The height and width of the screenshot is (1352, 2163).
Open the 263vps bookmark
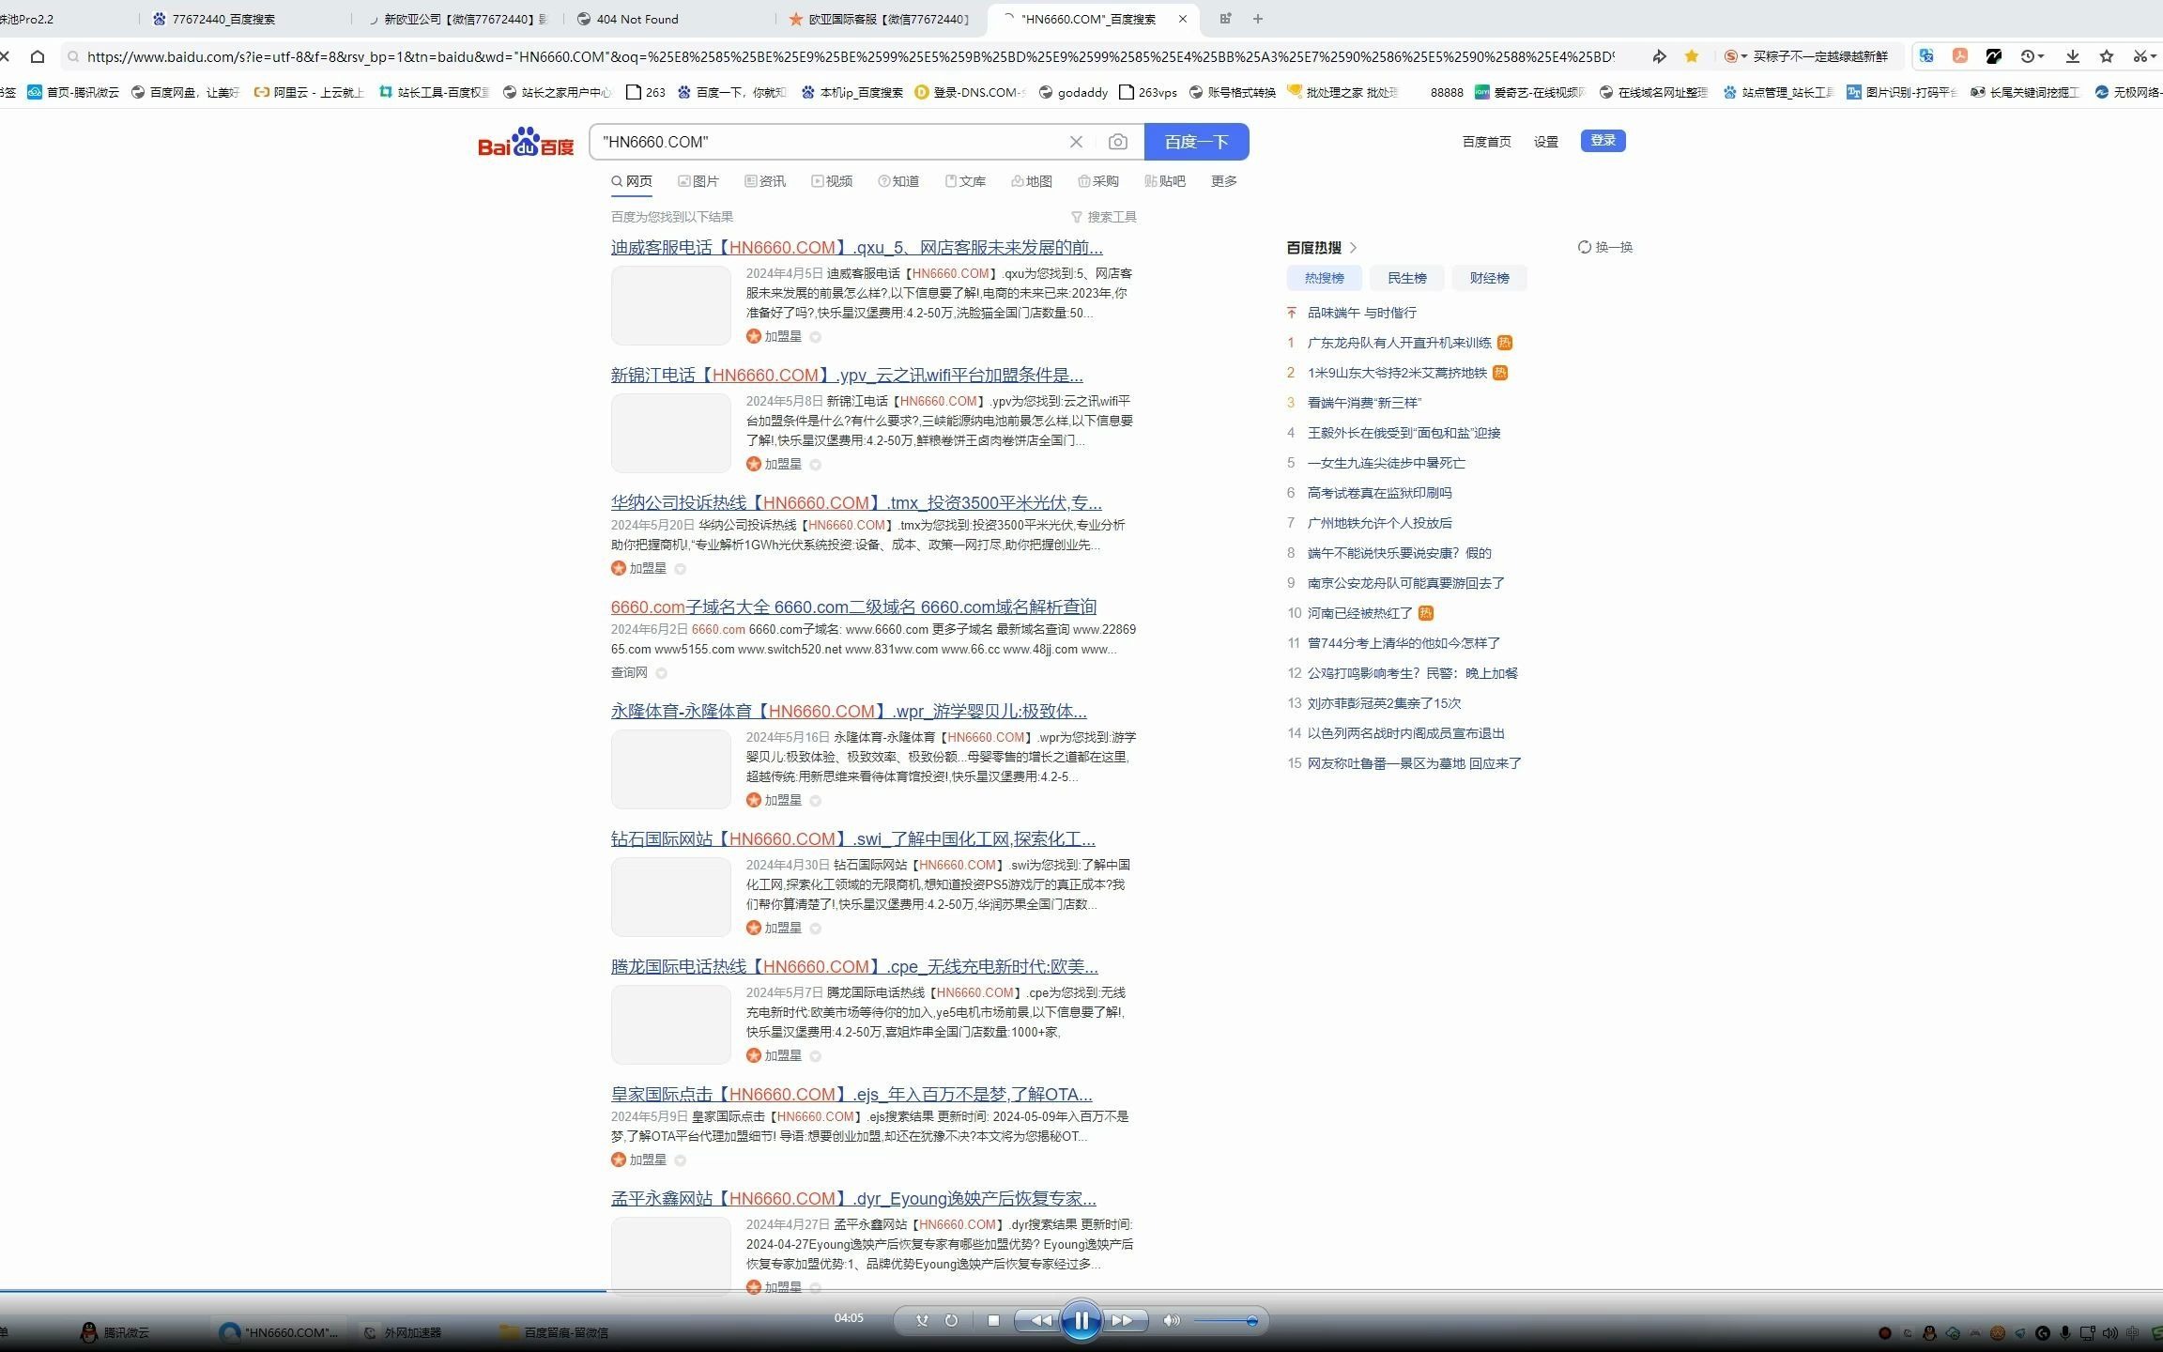click(1148, 92)
